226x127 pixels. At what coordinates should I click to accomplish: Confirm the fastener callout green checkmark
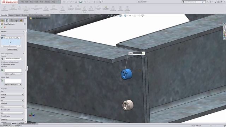143,53
